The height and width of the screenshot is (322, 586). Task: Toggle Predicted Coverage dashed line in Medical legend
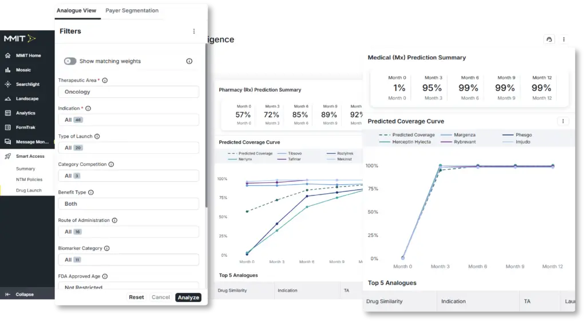[x=407, y=135]
